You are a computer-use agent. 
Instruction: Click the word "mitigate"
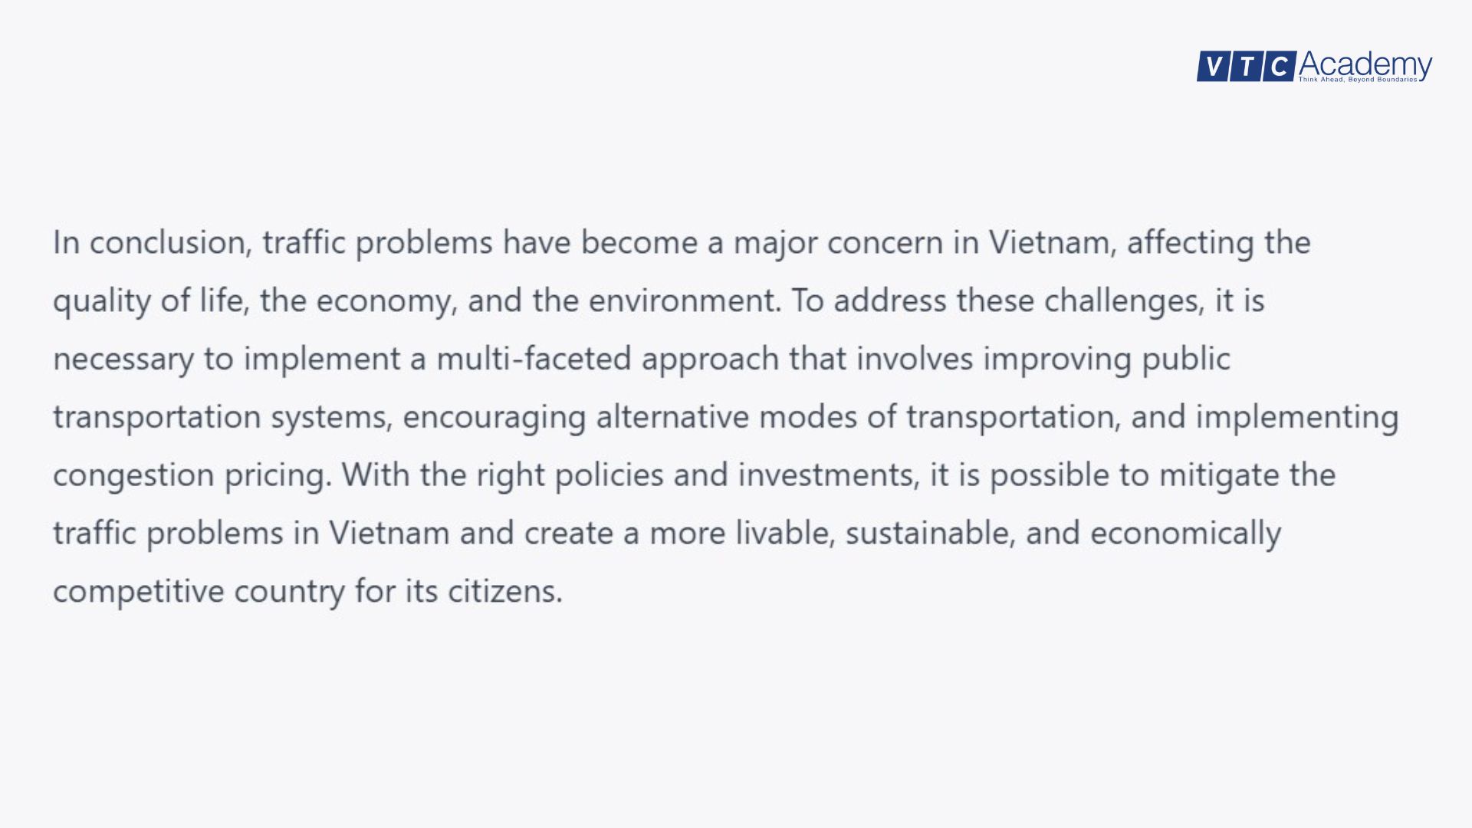(1218, 475)
